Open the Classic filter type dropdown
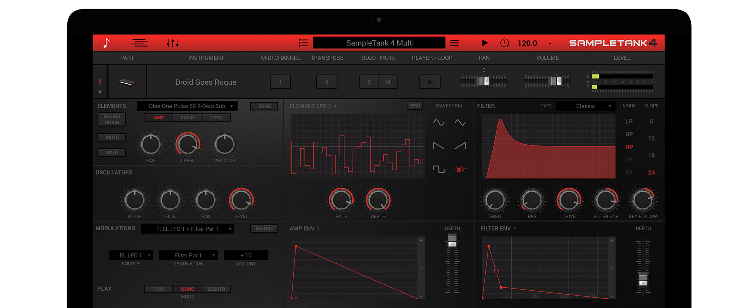The width and height of the screenshot is (753, 308). coord(585,106)
